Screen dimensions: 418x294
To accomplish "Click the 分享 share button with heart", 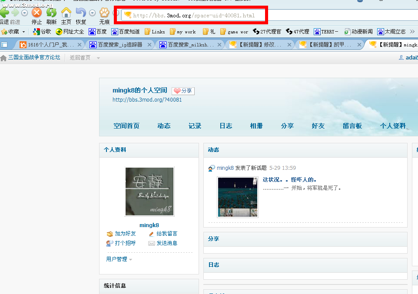I will click(183, 91).
